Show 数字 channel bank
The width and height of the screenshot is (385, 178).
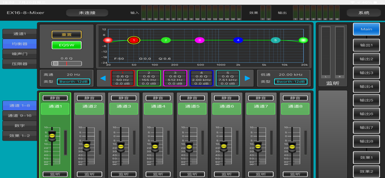pos(20,126)
